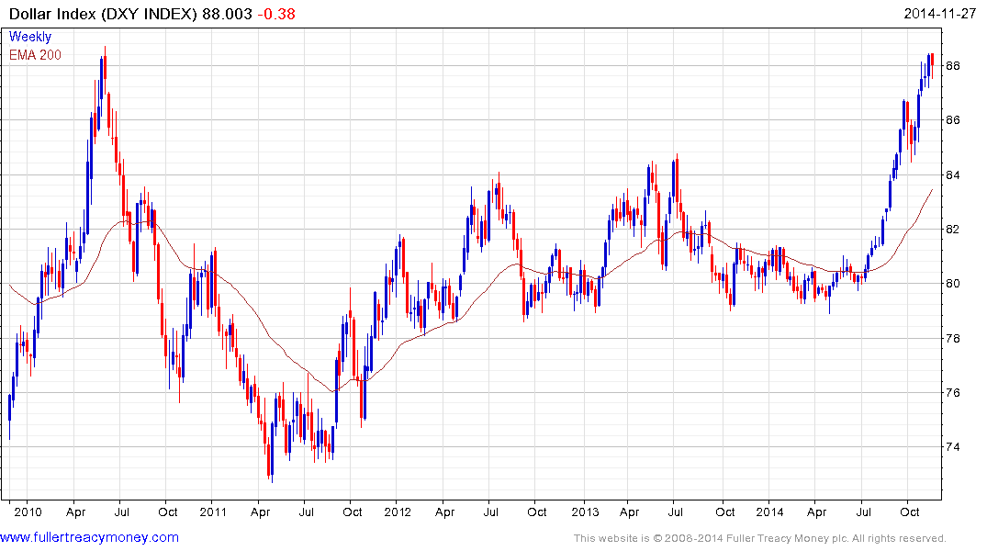
Task: Click the 78 price axis label
Action: (x=953, y=338)
